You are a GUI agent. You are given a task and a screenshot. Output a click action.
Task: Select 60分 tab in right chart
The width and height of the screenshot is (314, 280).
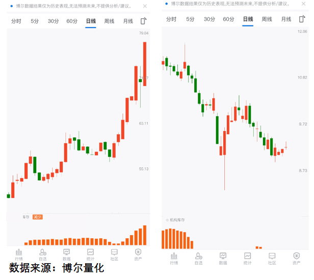[228, 19]
